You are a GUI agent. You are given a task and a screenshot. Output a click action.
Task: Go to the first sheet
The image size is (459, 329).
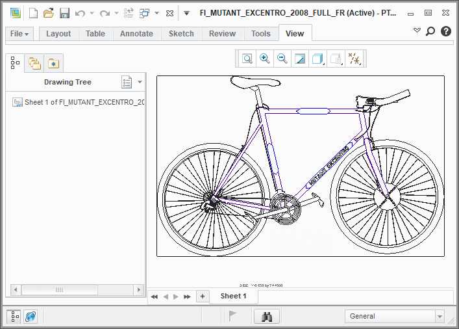pyautogui.click(x=155, y=296)
